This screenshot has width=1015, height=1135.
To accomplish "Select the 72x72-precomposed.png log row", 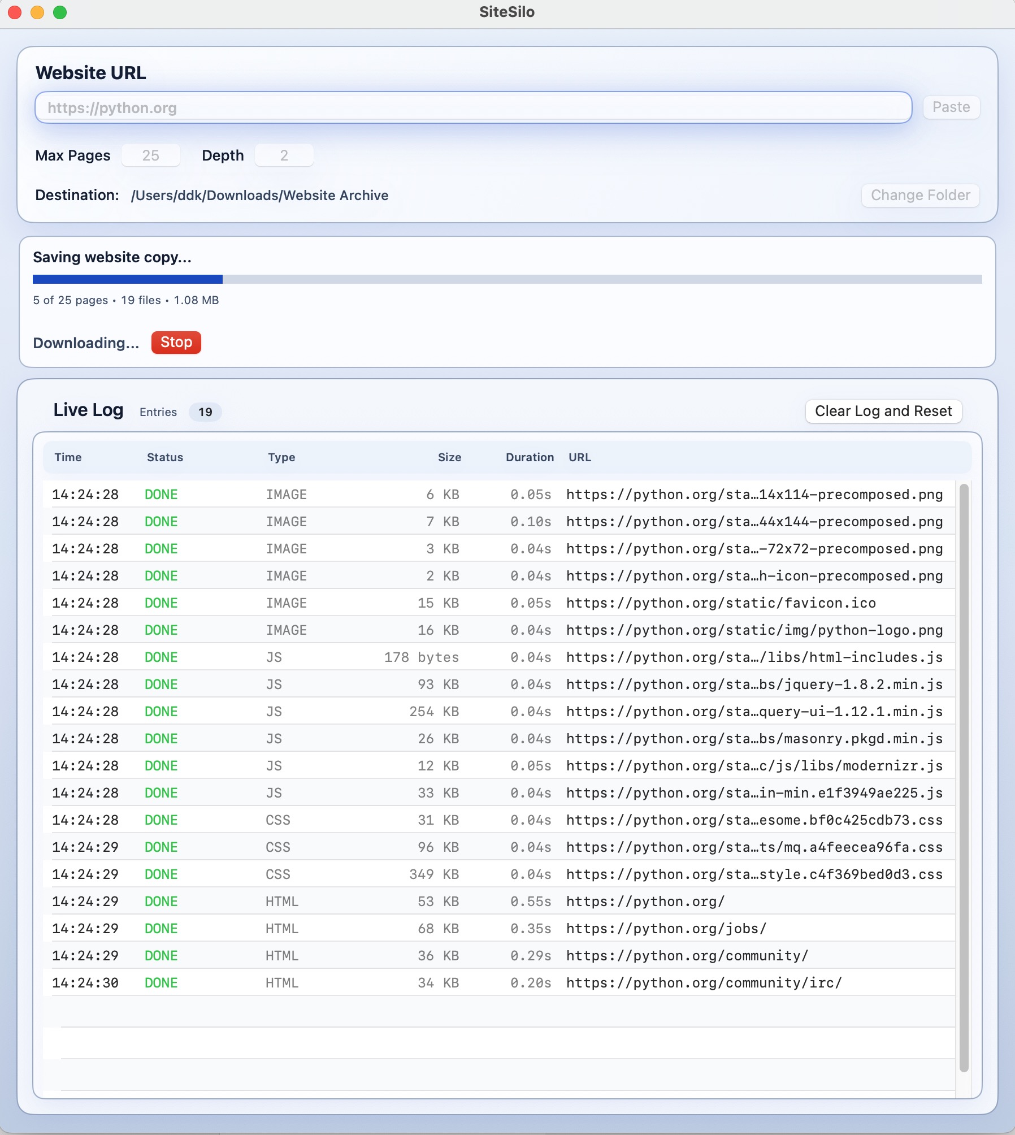I will click(x=499, y=549).
